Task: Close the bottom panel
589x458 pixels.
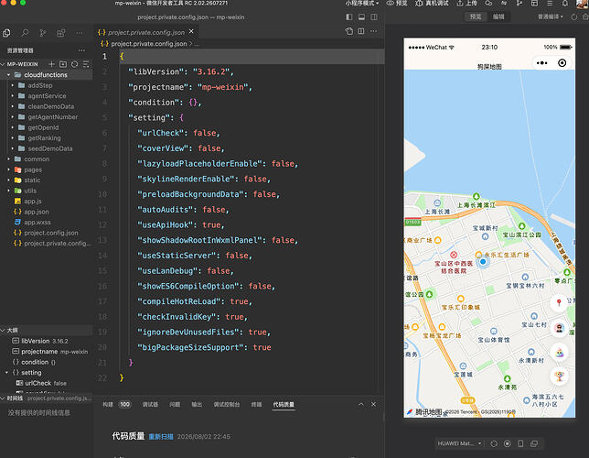Action: click(373, 404)
